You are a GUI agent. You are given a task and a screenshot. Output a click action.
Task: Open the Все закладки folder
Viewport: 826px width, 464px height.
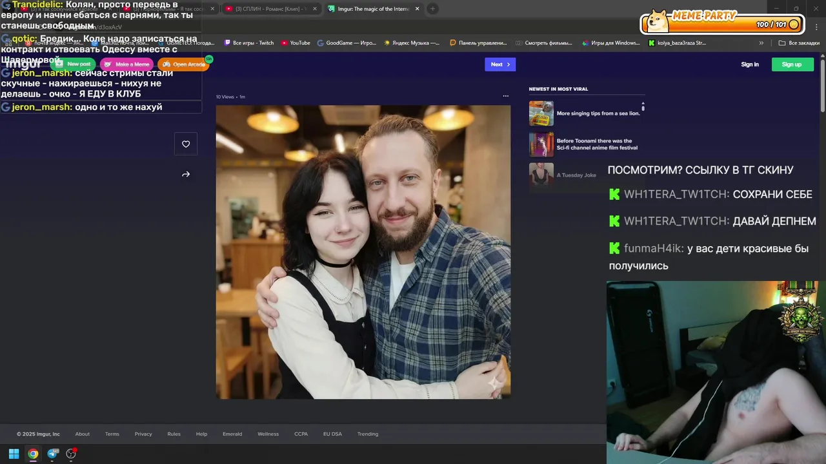click(799, 43)
